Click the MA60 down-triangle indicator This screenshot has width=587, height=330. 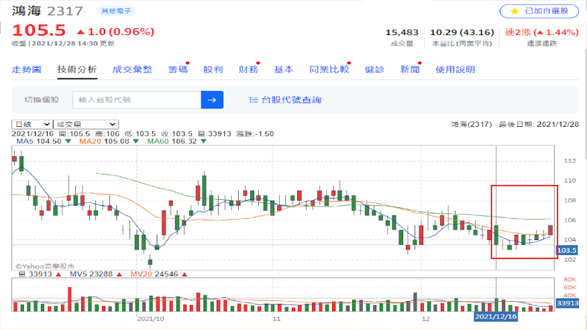coord(203,141)
